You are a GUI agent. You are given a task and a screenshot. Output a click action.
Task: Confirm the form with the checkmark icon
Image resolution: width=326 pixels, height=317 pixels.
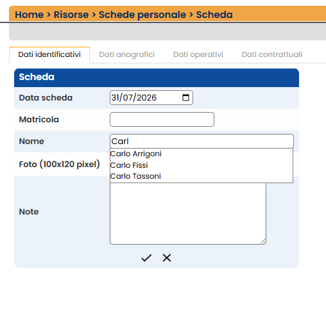tap(146, 257)
